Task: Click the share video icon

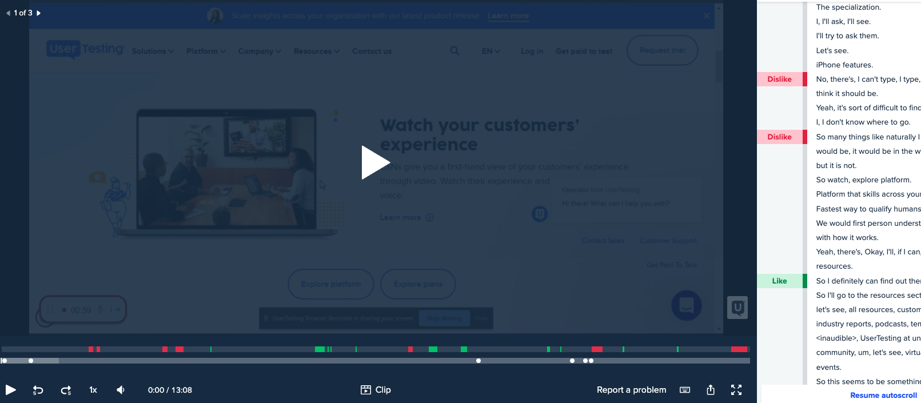Action: (711, 390)
